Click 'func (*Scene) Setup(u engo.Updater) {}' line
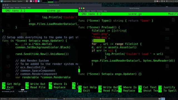 [110, 74]
